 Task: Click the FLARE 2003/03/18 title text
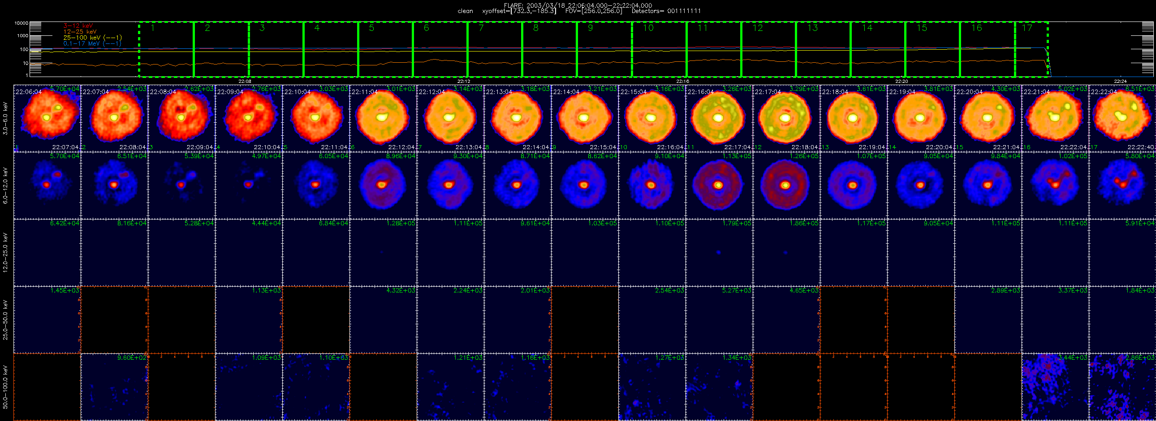click(578, 5)
